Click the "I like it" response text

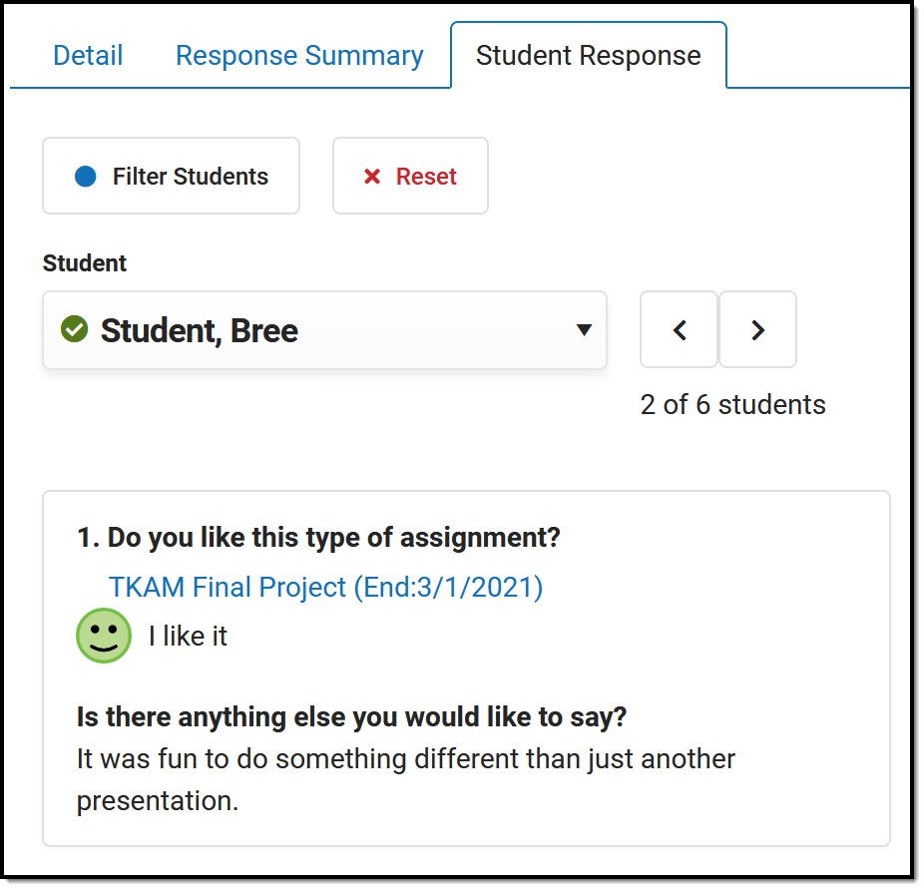(188, 637)
